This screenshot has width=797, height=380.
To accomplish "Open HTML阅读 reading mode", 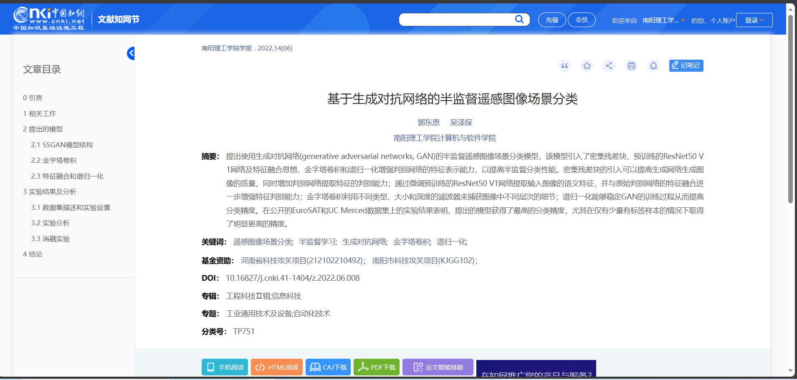I will pos(276,367).
